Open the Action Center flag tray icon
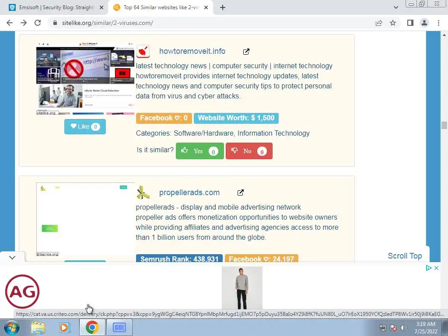Viewport: 448px width, 336px height. tap(393, 328)
